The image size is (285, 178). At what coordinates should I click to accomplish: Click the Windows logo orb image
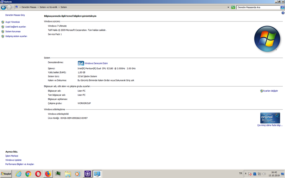(x=267, y=39)
